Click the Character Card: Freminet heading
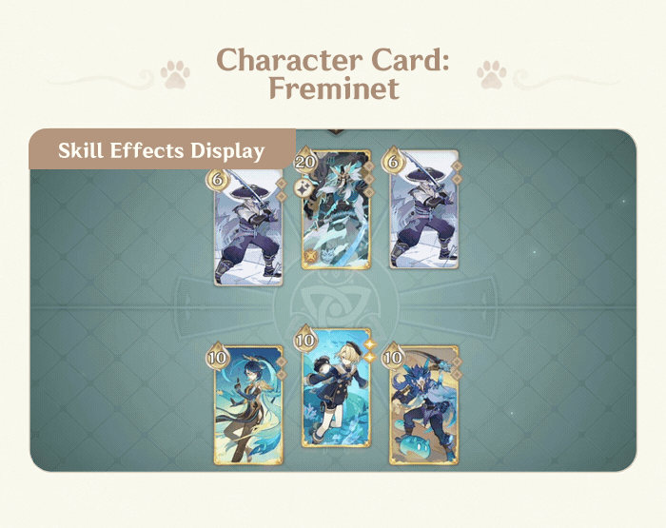This screenshot has height=528, width=666. [x=333, y=73]
